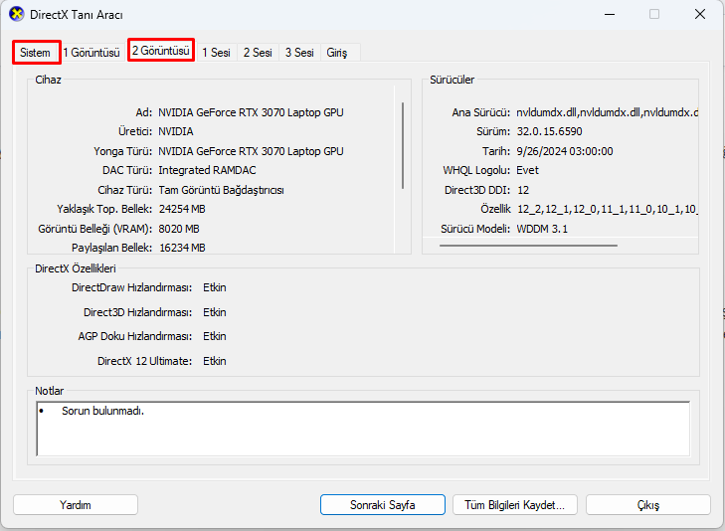
Task: Click the 8020 MB VRAM value
Action: [x=179, y=229]
